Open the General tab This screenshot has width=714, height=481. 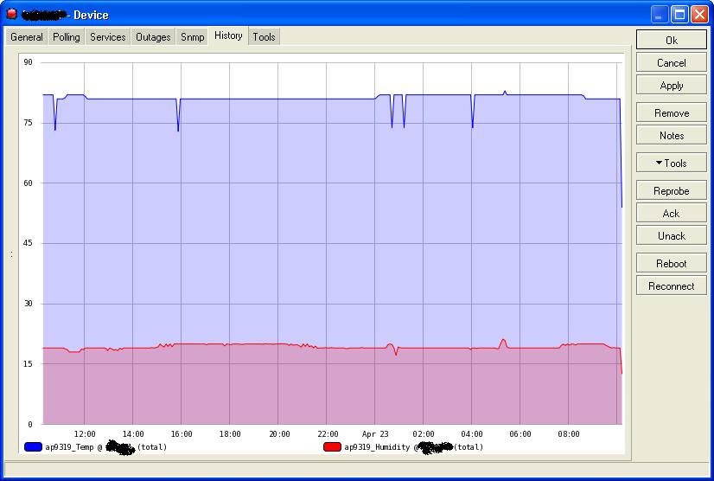(x=27, y=37)
